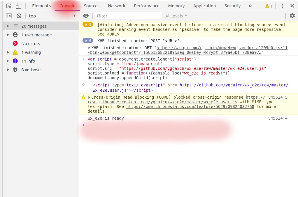298x197 pixels.
Task: Open the VM5524:4 source link
Action: tap(278, 118)
